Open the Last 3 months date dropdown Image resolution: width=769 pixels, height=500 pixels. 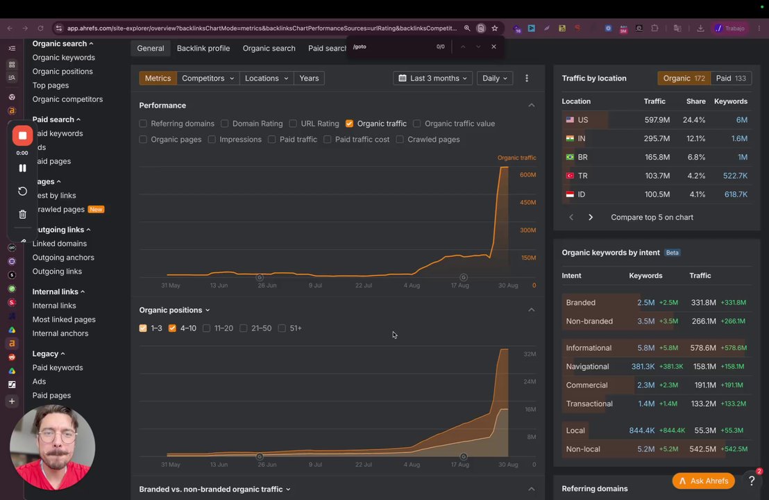click(432, 78)
